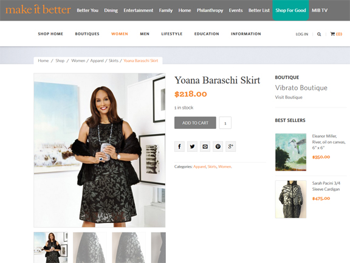Open BOUTIQUES shop menu
350x263 pixels.
pos(87,34)
